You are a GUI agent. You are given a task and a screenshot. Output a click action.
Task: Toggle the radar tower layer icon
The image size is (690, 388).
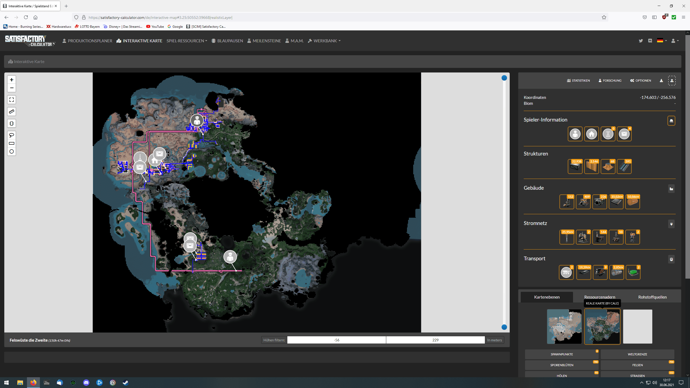pyautogui.click(x=608, y=134)
